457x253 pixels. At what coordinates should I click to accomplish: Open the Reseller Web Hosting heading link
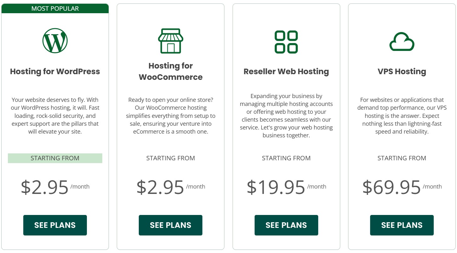tap(286, 71)
